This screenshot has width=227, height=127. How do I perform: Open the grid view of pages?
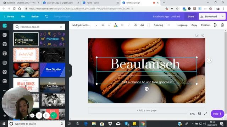(x=199, y=114)
